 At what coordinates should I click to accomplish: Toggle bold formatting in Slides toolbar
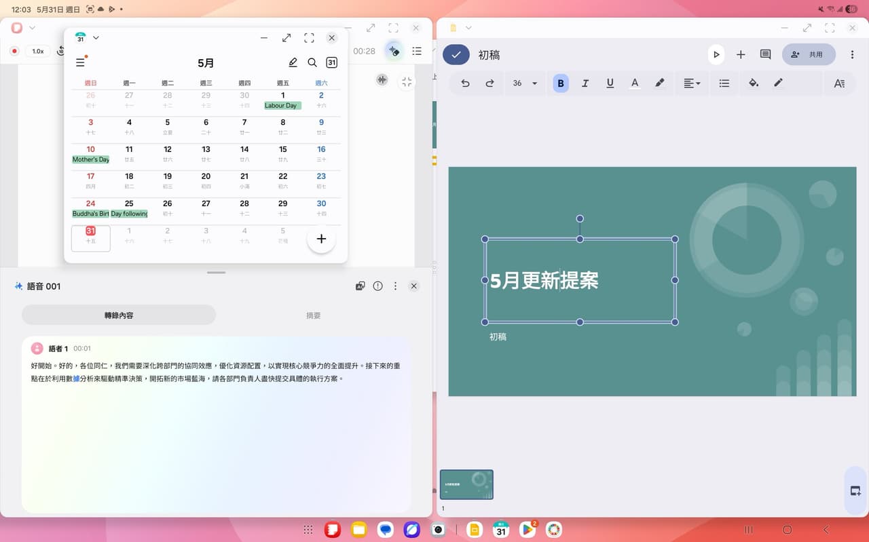click(561, 83)
